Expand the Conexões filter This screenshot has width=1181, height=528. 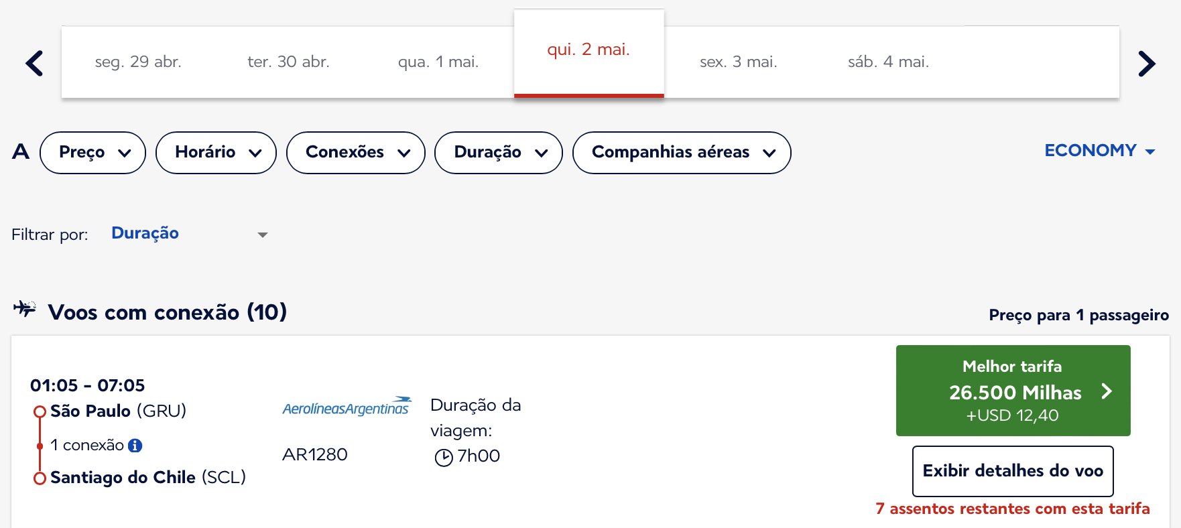356,153
